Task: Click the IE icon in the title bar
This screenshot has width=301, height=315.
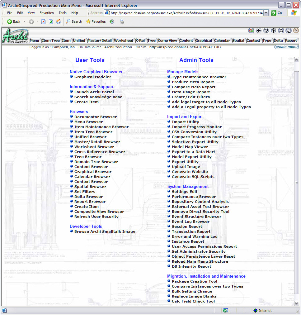Action: 4,5
